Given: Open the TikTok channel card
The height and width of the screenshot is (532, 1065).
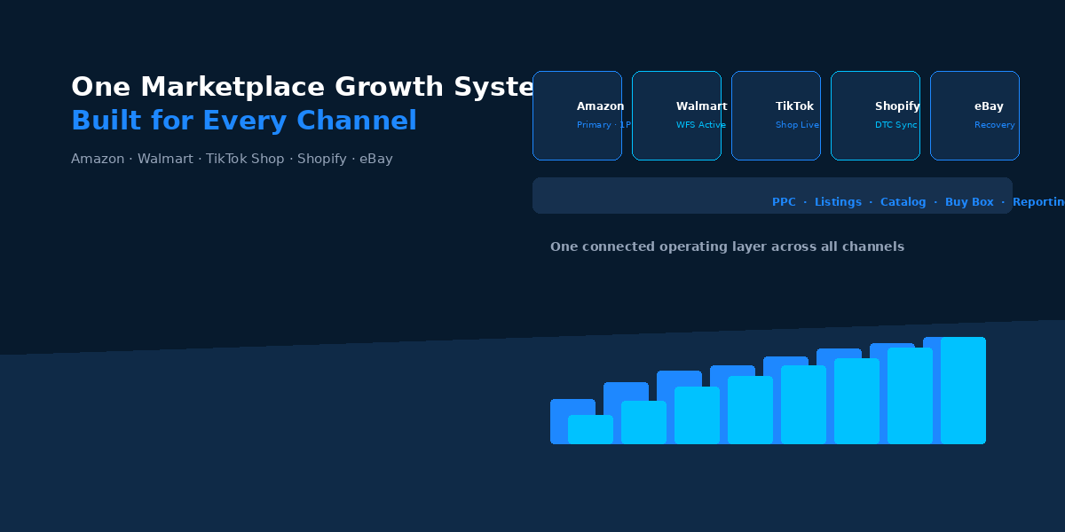Looking at the screenshot, I should [776, 115].
